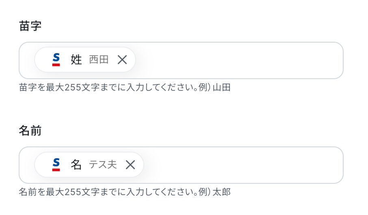Click the テス夫 value inside the chip

coord(103,164)
